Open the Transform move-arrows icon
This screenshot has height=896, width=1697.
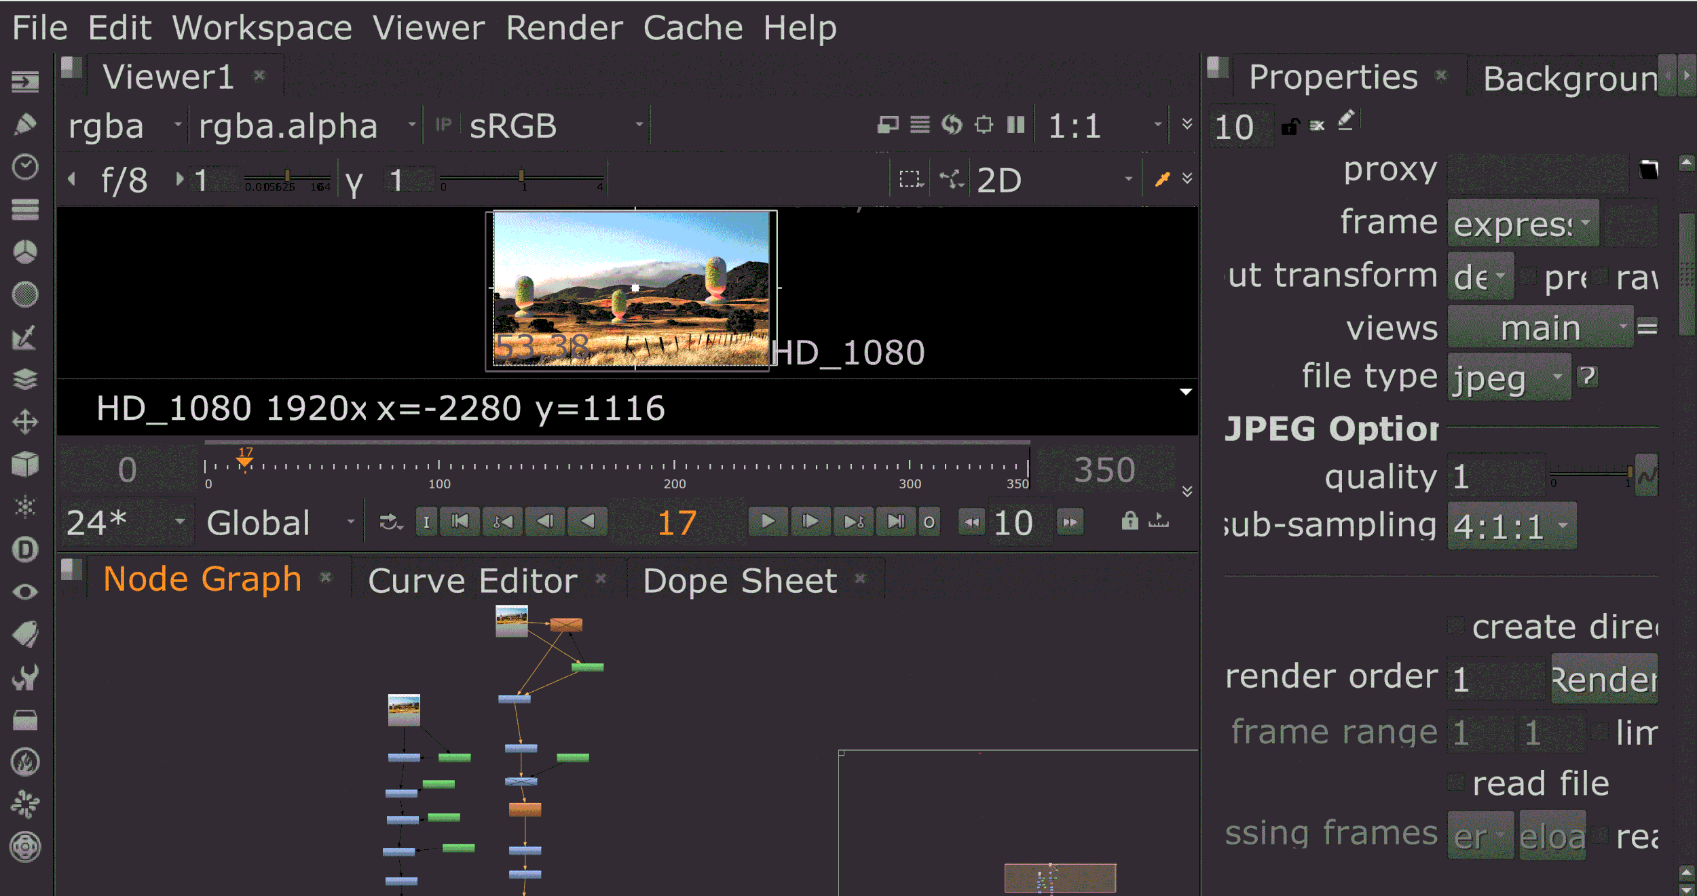(25, 422)
